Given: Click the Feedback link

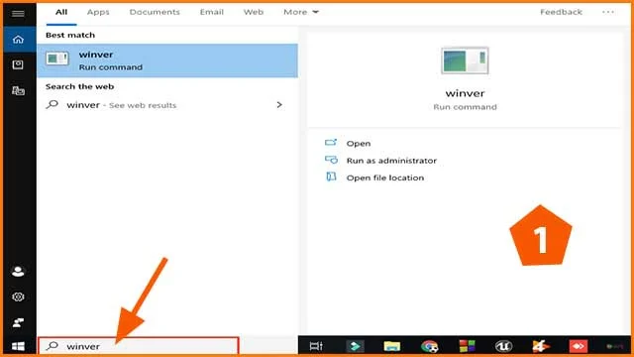Looking at the screenshot, I should pyautogui.click(x=562, y=12).
